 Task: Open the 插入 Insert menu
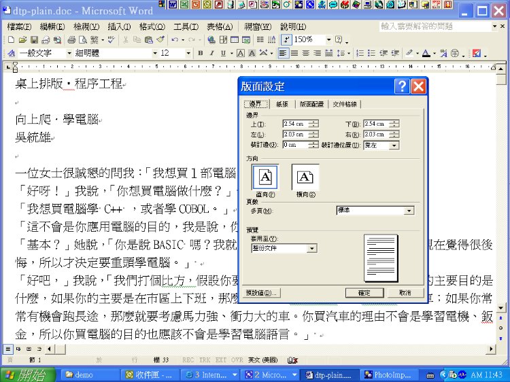pos(120,27)
